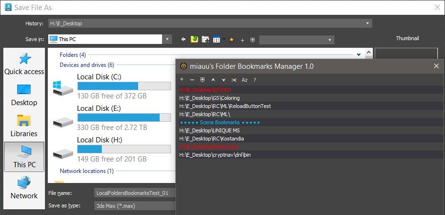Collapse the Folders (4) group chevron
Screen dimensions: 445x215
point(358,54)
